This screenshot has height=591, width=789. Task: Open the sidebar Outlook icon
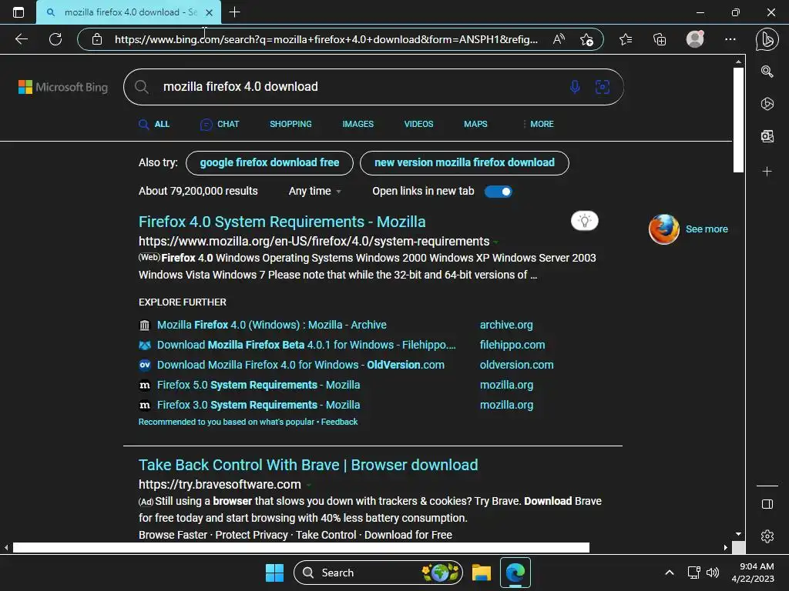[767, 136]
